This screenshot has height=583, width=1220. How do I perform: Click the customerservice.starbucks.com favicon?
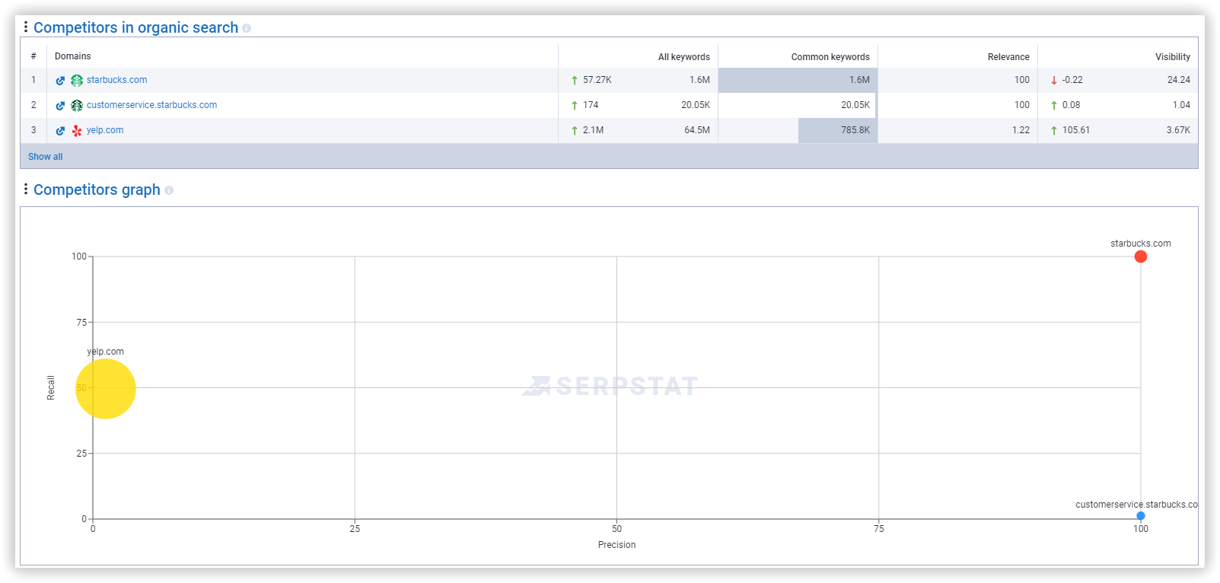click(x=77, y=106)
